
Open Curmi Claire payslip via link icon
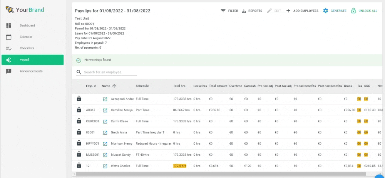pos(105,121)
